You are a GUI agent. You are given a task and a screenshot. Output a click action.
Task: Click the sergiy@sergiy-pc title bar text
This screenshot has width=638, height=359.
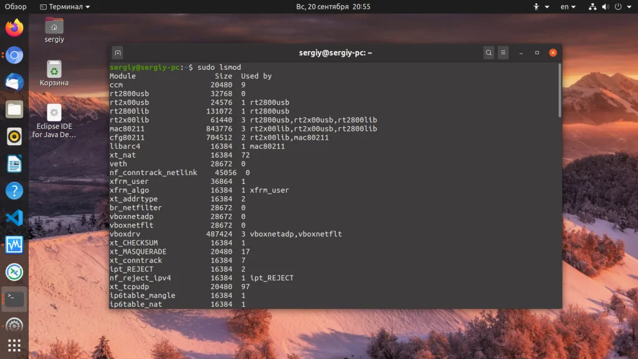point(336,53)
